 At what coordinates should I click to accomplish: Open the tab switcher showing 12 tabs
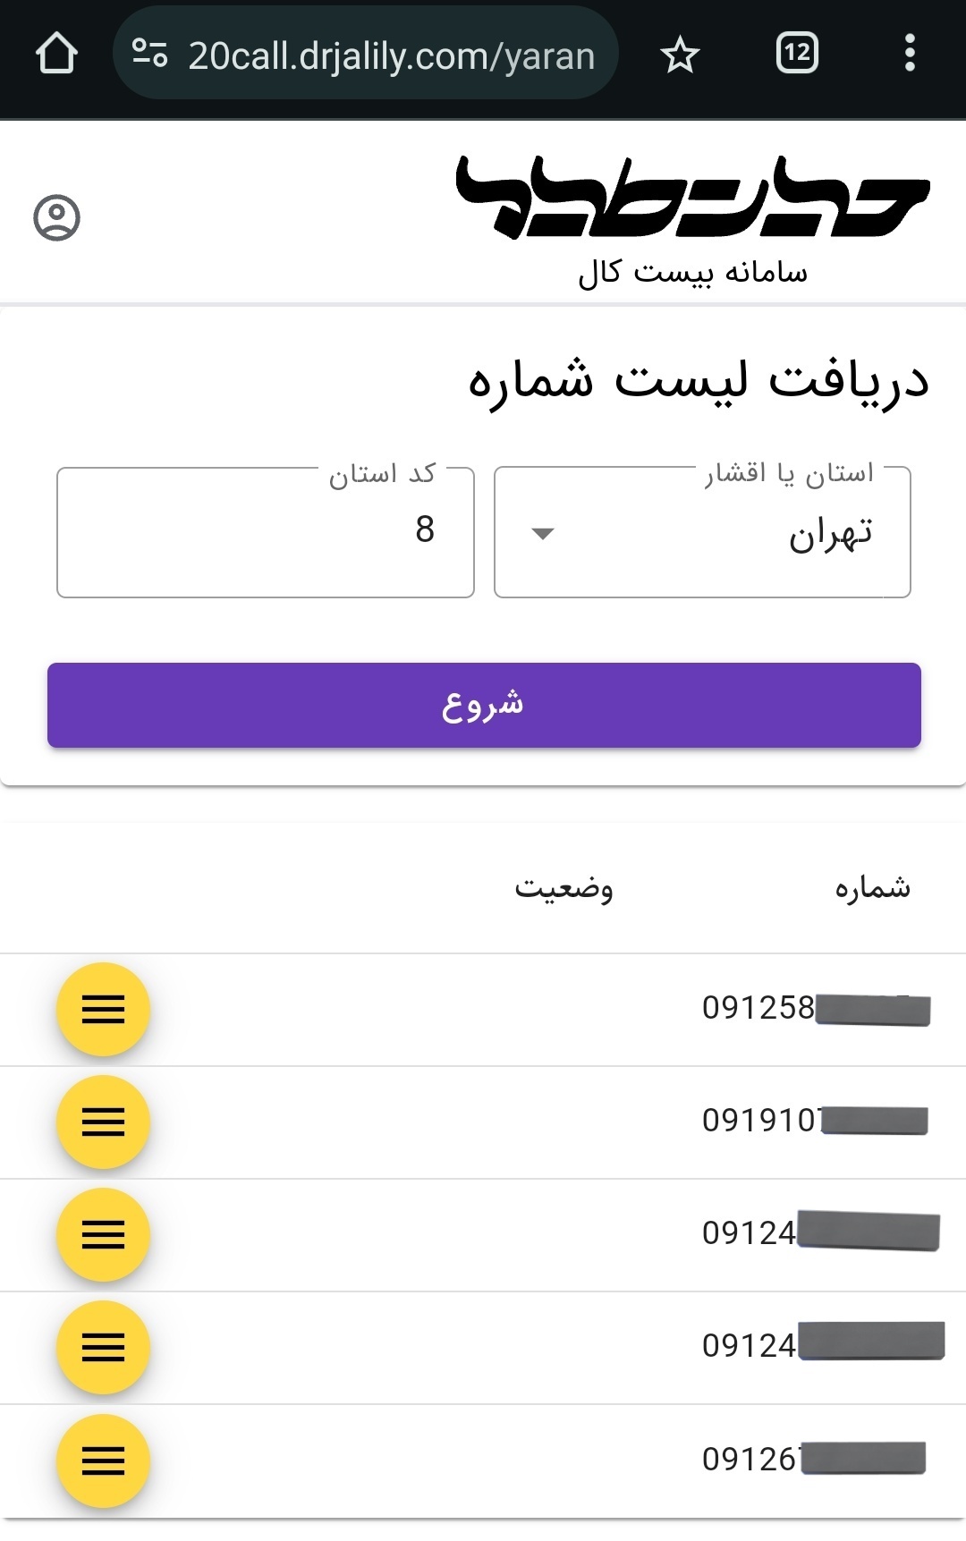[x=797, y=54]
